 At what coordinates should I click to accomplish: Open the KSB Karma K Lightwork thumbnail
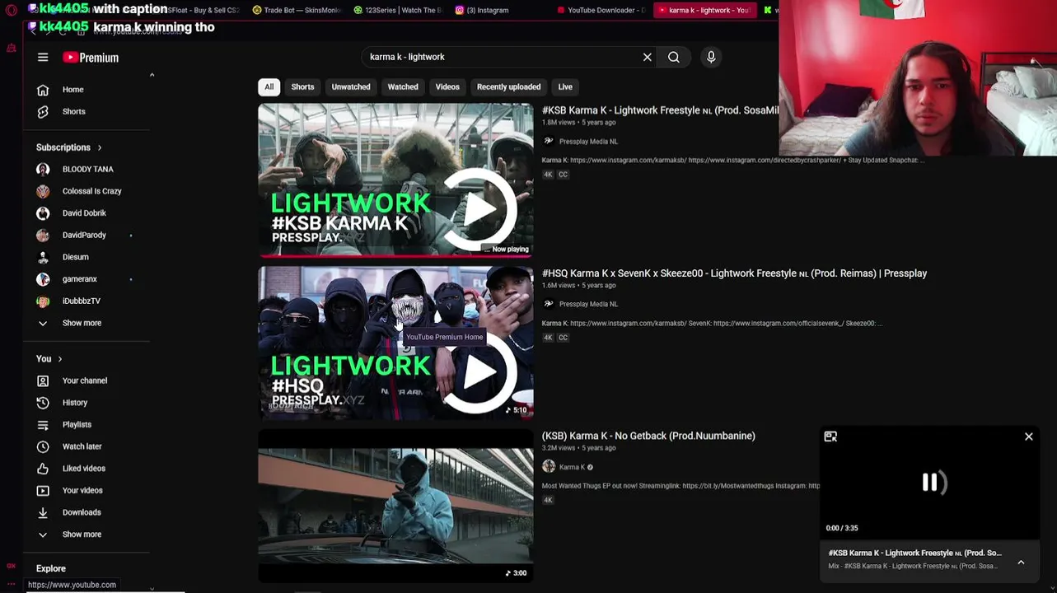click(x=395, y=180)
